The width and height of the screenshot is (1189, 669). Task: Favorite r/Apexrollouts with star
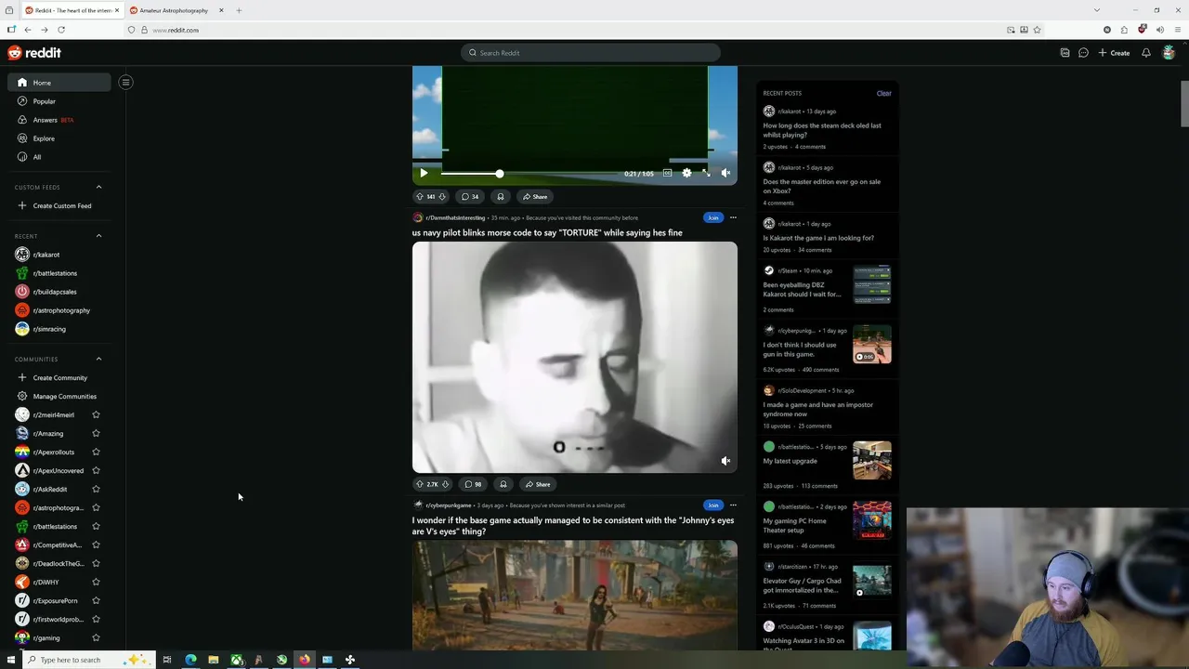pyautogui.click(x=96, y=452)
